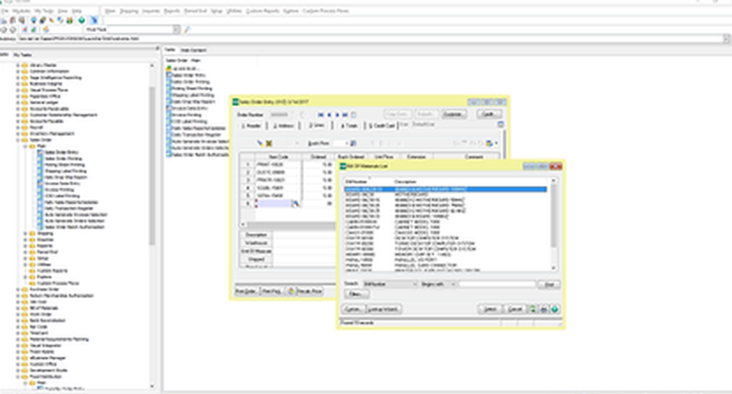Screen dimensions: 732x394
Task: Click the last-record navigation arrow in Sales Order Entry
Action: (x=345, y=115)
